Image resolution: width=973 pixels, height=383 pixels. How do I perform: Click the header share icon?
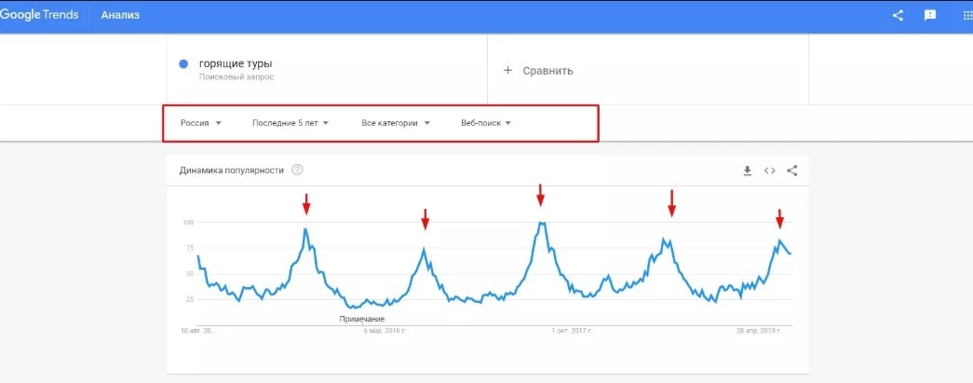tap(898, 16)
